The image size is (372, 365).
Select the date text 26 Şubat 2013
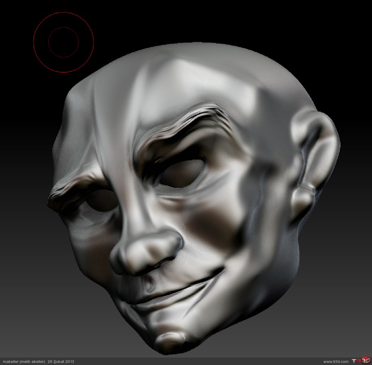point(61,361)
